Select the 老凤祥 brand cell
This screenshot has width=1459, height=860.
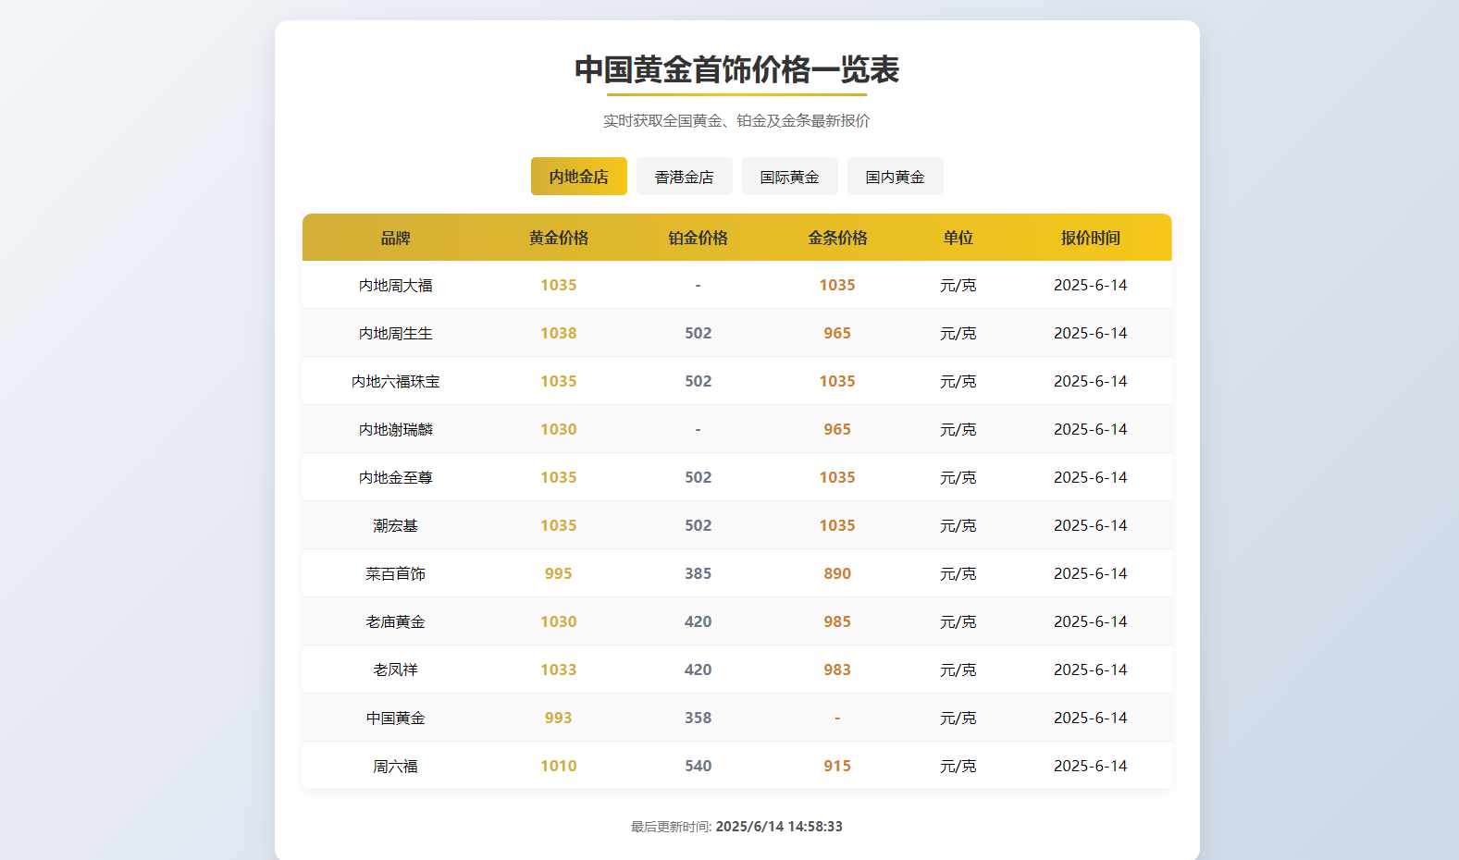[x=395, y=670]
